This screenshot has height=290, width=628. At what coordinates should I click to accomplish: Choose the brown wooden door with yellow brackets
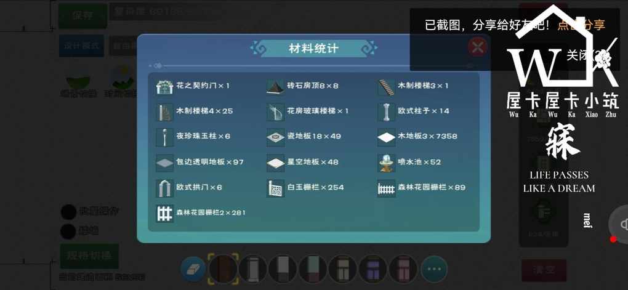pos(223,269)
